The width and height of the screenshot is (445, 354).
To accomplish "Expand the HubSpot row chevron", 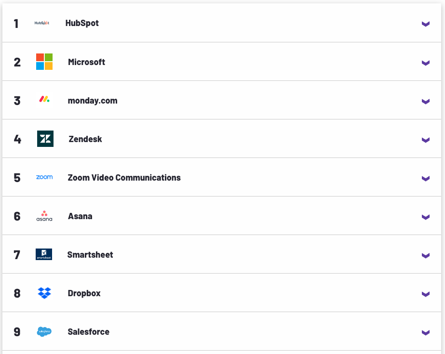I will pyautogui.click(x=425, y=24).
